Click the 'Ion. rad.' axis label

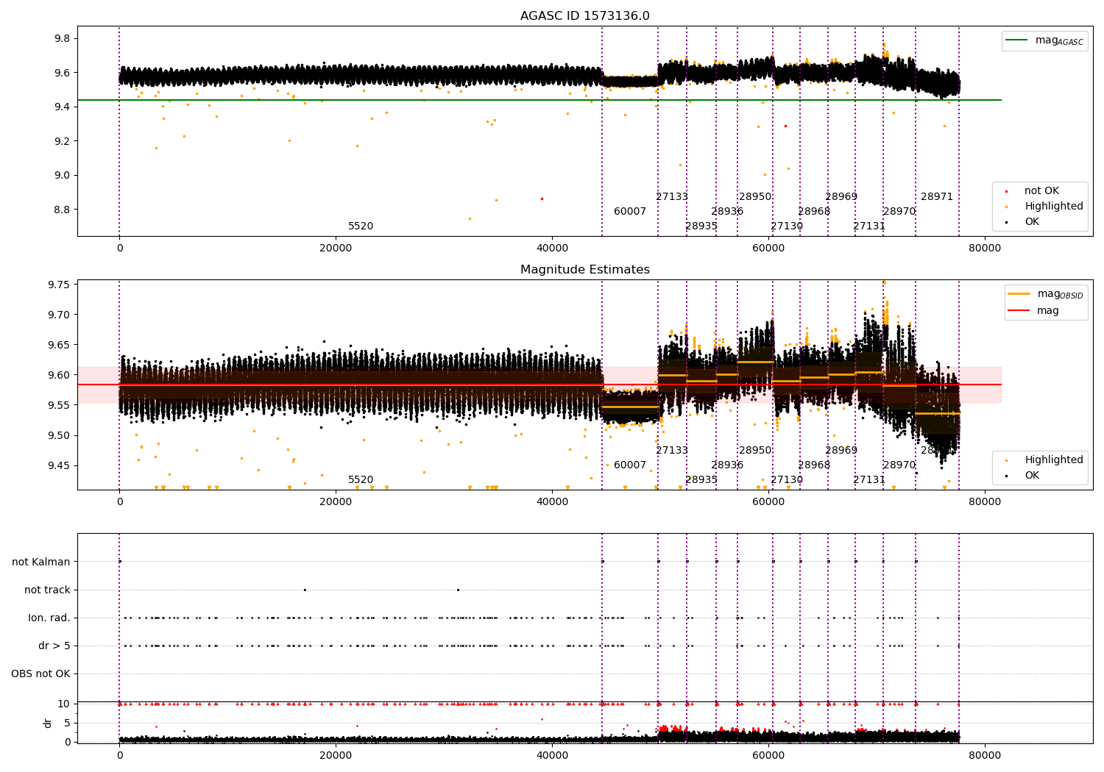point(49,618)
